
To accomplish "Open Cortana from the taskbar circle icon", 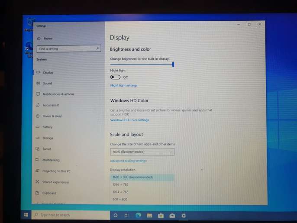I will (x=115, y=215).
